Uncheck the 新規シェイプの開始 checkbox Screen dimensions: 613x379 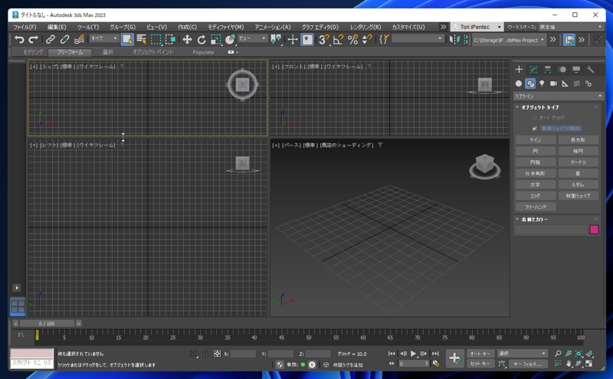point(534,128)
